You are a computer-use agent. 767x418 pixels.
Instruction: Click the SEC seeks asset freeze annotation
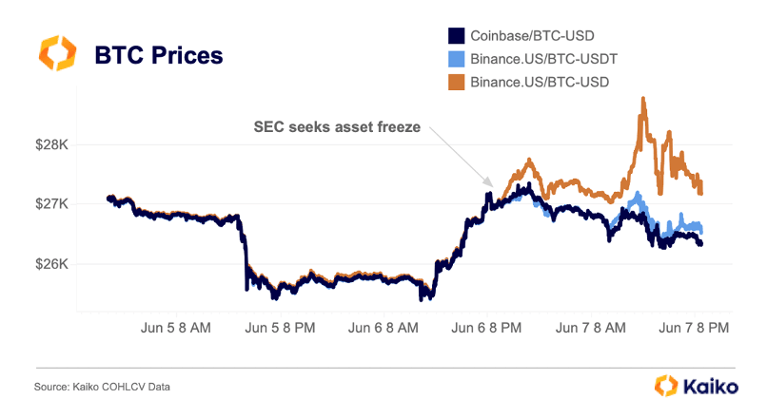(336, 126)
